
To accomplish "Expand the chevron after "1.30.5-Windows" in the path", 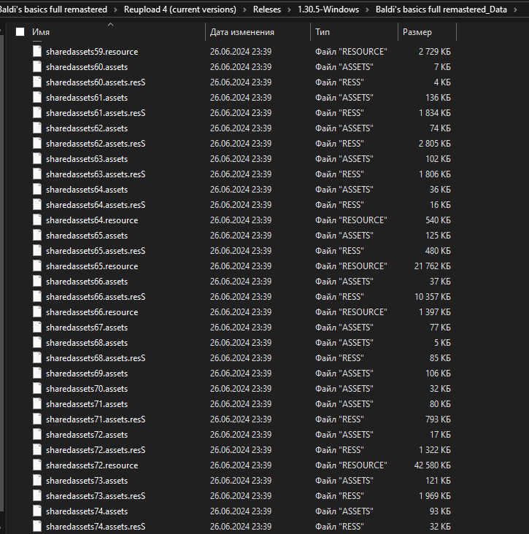I will tap(368, 9).
